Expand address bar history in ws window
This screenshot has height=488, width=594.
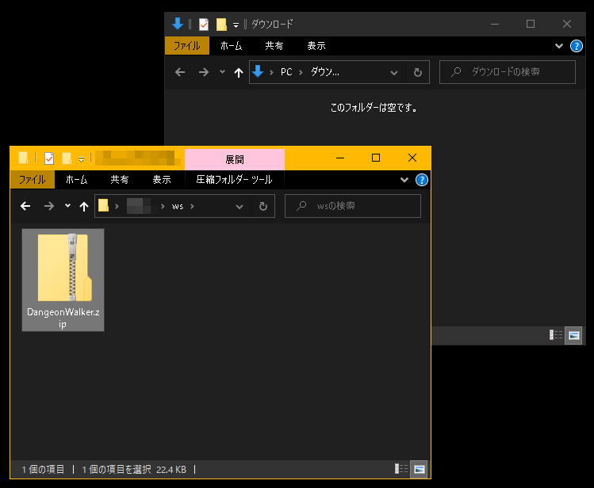[x=240, y=206]
